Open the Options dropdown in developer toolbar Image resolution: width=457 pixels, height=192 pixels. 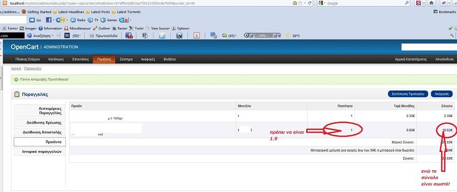[181, 28]
